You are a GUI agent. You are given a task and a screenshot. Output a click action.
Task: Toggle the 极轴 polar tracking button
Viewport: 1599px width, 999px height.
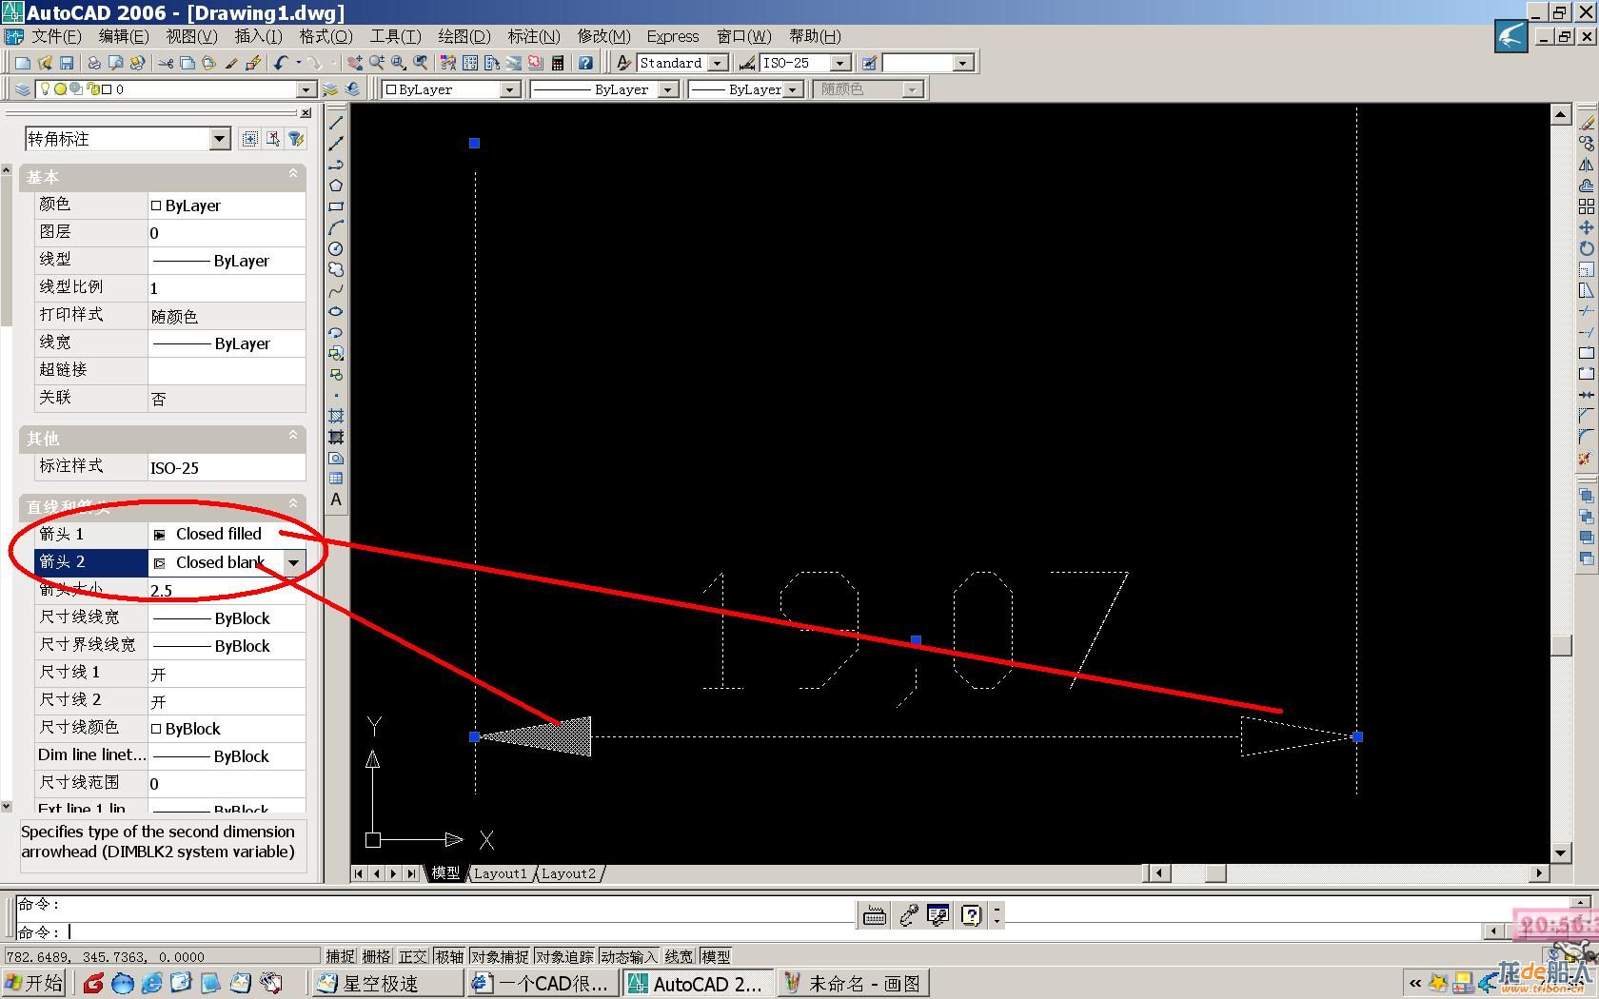[x=450, y=957]
